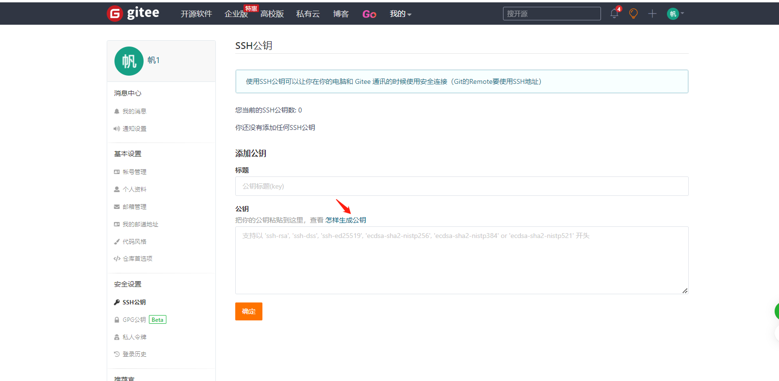The image size is (779, 381).
Task: Click the card icon beside 我的邮递地址
Action: coord(117,224)
